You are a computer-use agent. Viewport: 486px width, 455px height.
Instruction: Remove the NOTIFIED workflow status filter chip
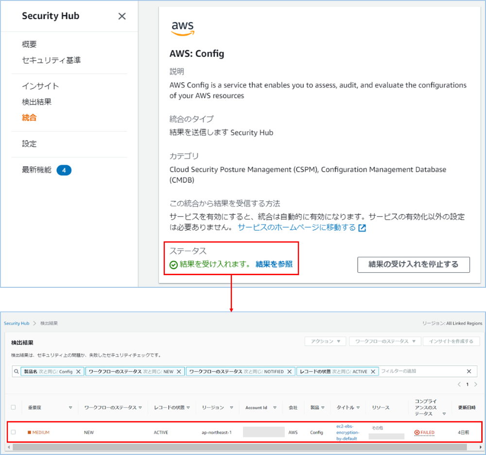click(290, 371)
